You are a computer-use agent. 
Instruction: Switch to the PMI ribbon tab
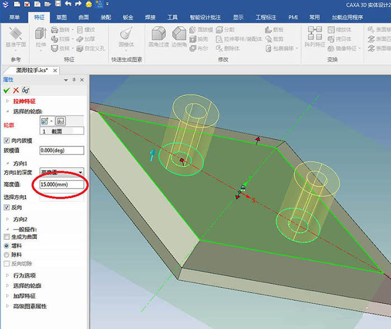[293, 17]
